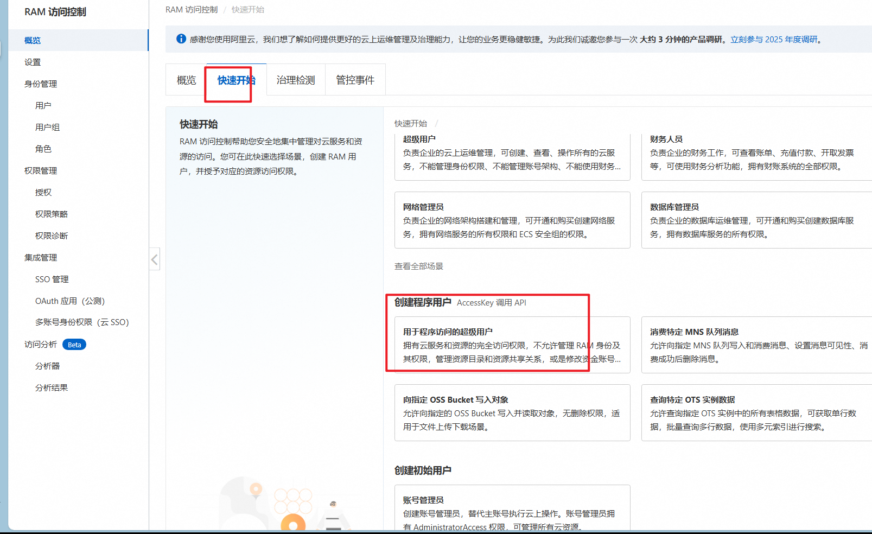
Task: Switch to the 管控事件 tab
Action: [355, 80]
